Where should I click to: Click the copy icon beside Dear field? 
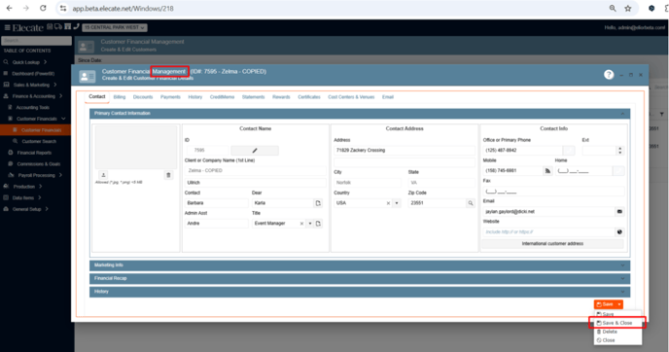[x=318, y=203]
